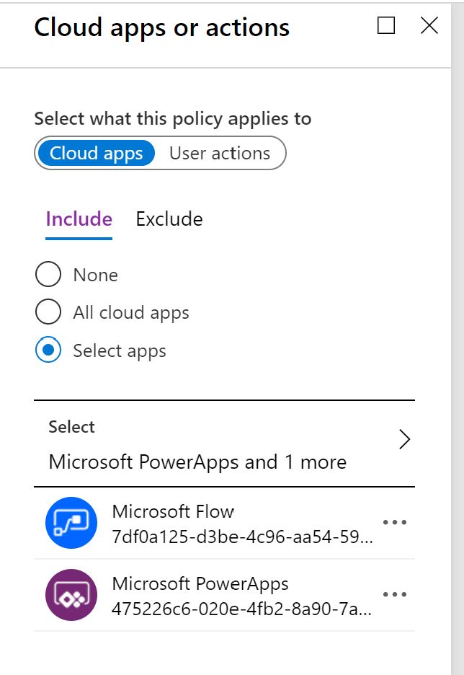Choose the All cloud apps option
The width and height of the screenshot is (464, 675).
[48, 312]
